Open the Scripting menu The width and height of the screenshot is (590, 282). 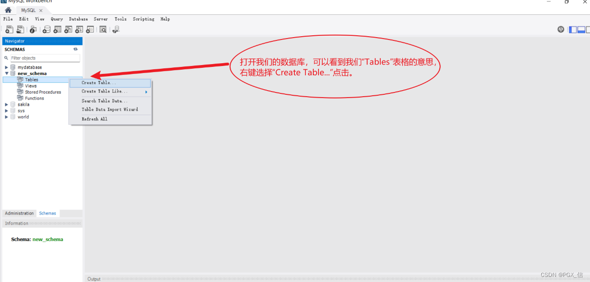click(x=144, y=19)
